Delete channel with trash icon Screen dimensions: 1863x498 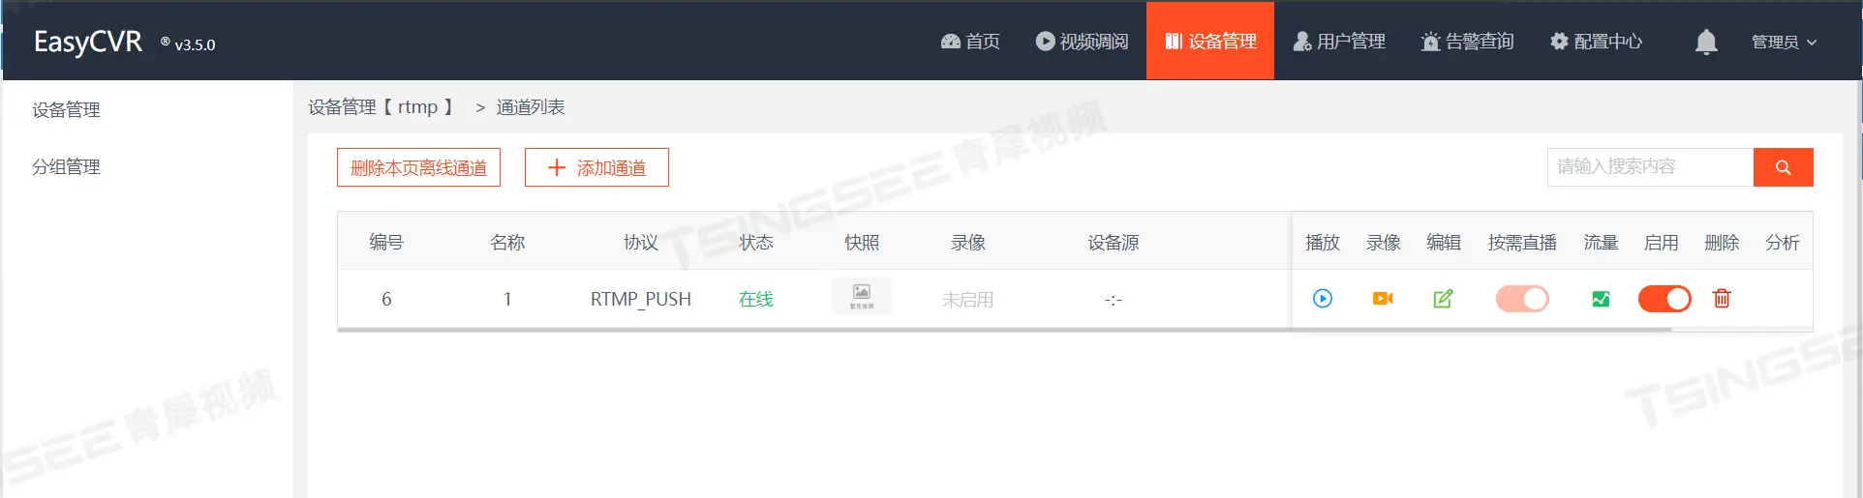1722,299
